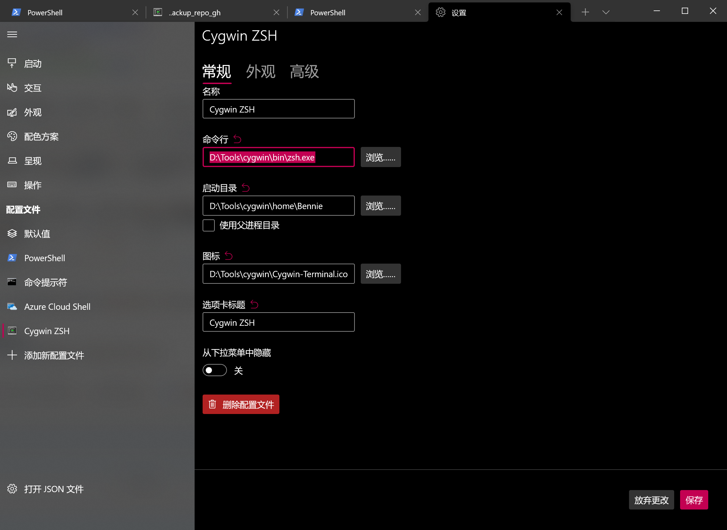Select the 设置 settings tab
The image size is (727, 530).
pyautogui.click(x=499, y=13)
